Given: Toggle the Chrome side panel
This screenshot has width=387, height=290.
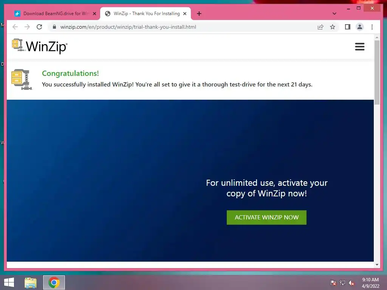Looking at the screenshot, I should coord(348,27).
